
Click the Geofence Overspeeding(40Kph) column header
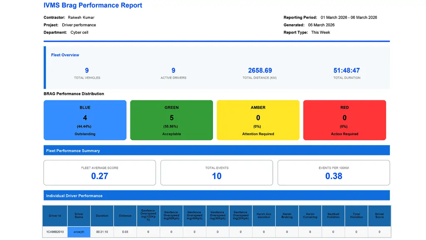click(x=194, y=216)
